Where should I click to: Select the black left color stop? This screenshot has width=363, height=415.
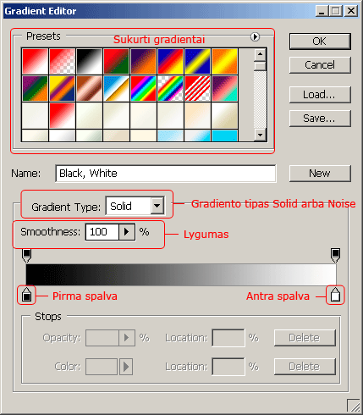coord(26,295)
